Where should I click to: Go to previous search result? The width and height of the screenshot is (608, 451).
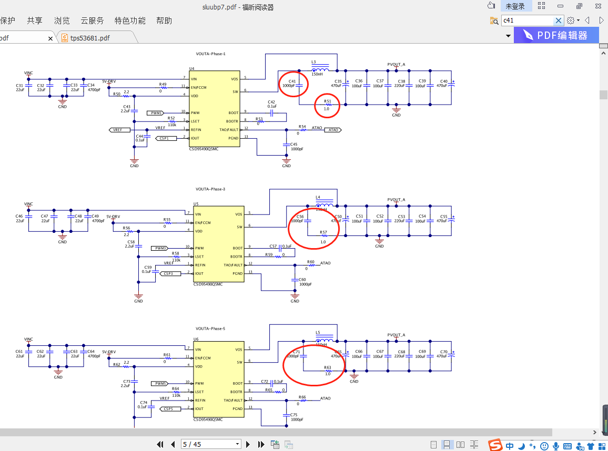tap(587, 20)
